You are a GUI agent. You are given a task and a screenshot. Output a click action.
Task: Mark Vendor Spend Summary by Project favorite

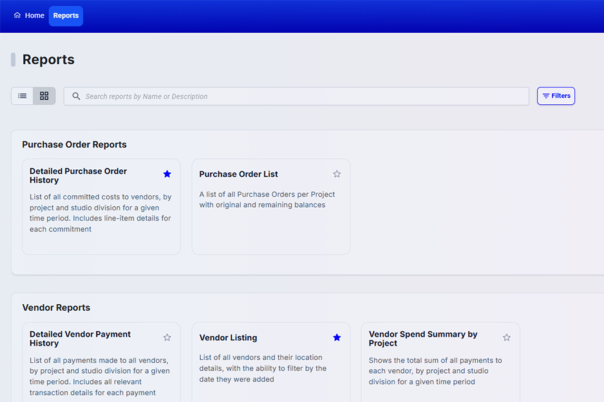(x=506, y=338)
